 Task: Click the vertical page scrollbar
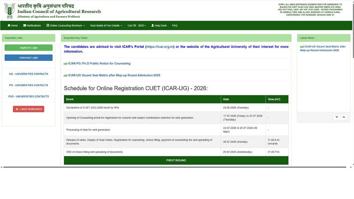353,30
